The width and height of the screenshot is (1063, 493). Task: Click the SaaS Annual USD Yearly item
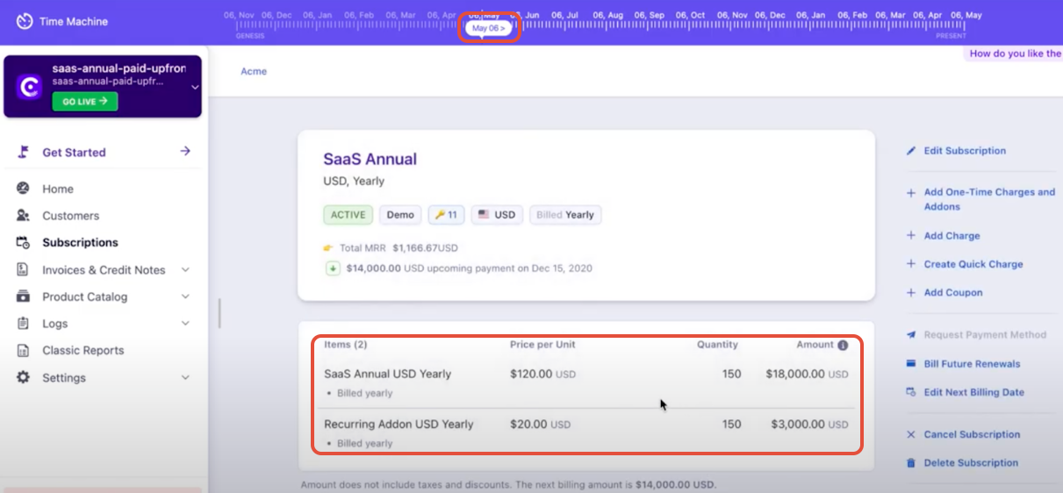[x=388, y=374]
